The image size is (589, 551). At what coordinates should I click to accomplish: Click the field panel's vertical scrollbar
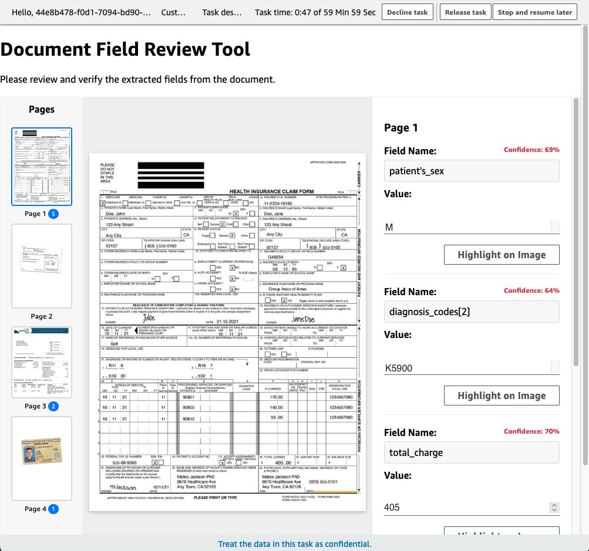576,232
